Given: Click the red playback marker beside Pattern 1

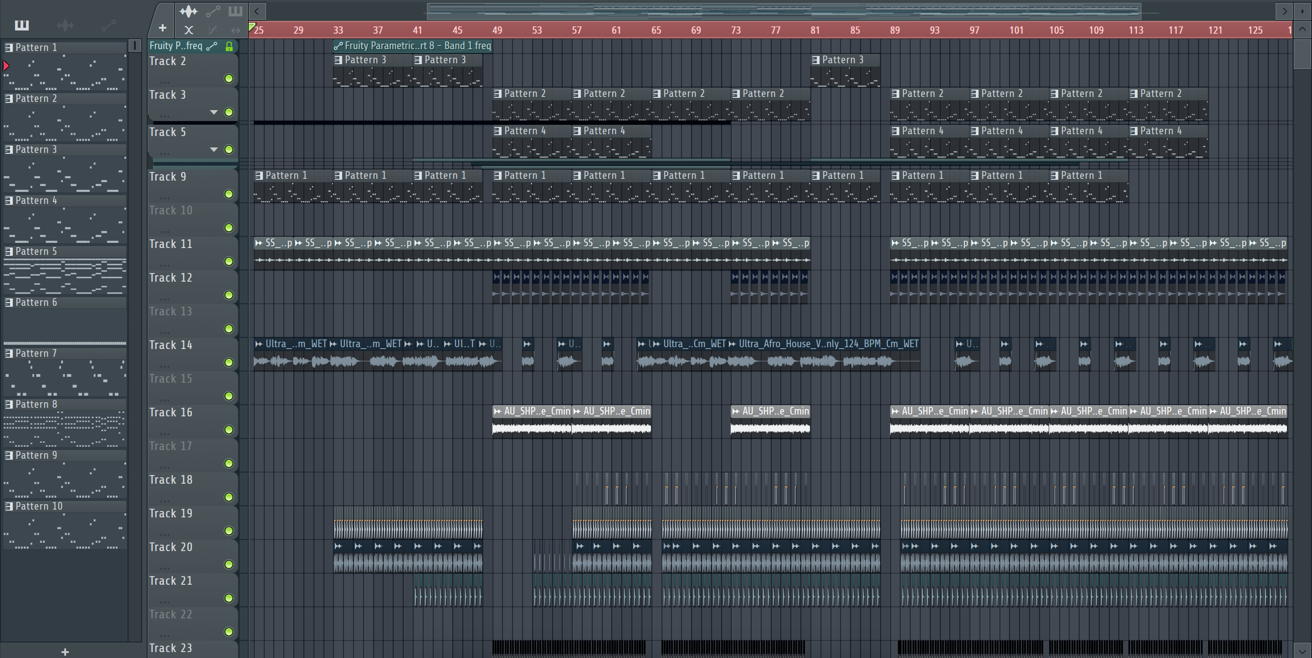Looking at the screenshot, I should tap(5, 66).
